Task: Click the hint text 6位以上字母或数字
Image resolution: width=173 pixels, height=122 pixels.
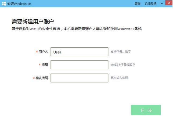Action: point(123,65)
